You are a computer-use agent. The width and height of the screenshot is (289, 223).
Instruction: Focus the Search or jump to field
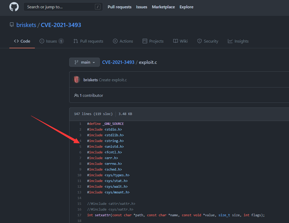pyautogui.click(x=63, y=7)
